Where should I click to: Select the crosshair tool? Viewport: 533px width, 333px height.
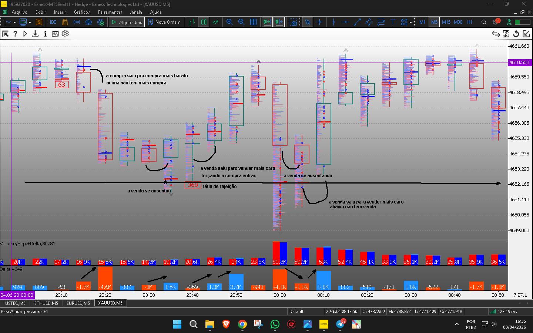(320, 22)
